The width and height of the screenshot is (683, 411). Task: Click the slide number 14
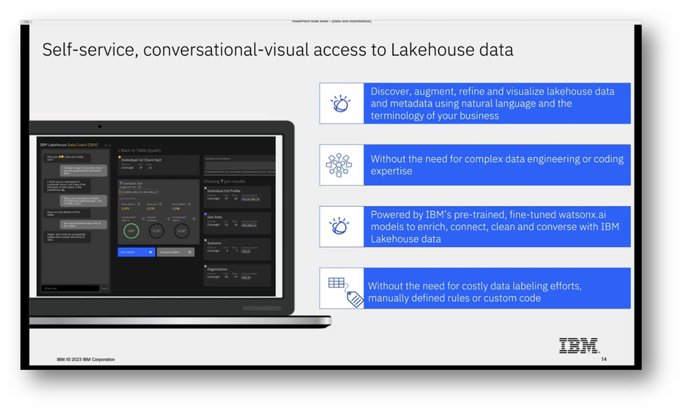click(604, 359)
